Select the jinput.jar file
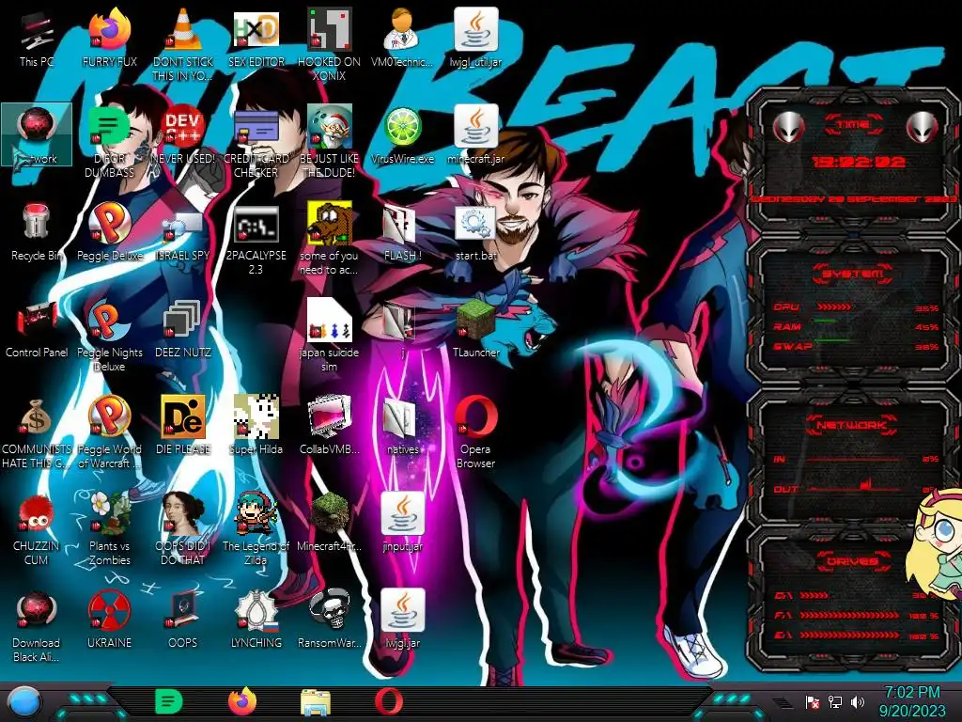 [x=402, y=522]
